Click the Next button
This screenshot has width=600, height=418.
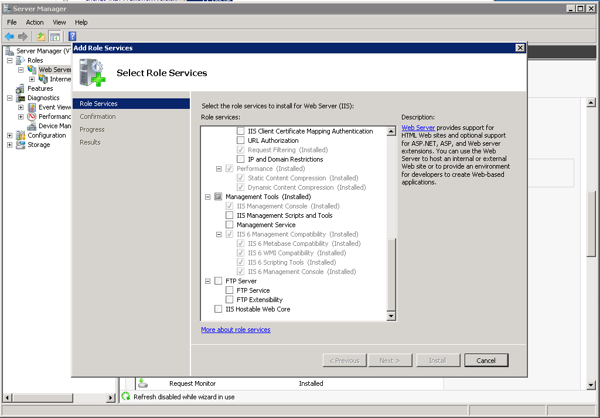390,360
